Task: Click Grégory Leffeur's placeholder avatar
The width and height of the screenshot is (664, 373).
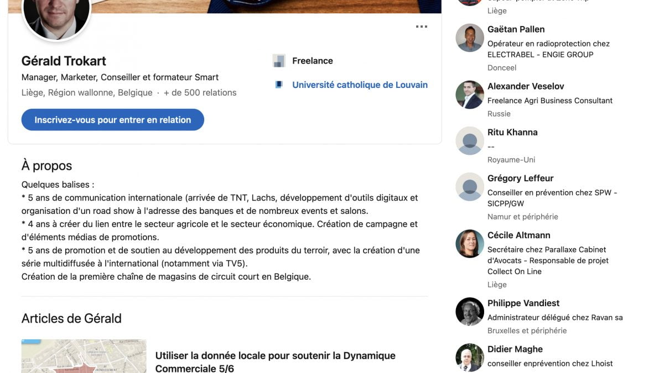Action: [x=470, y=187]
